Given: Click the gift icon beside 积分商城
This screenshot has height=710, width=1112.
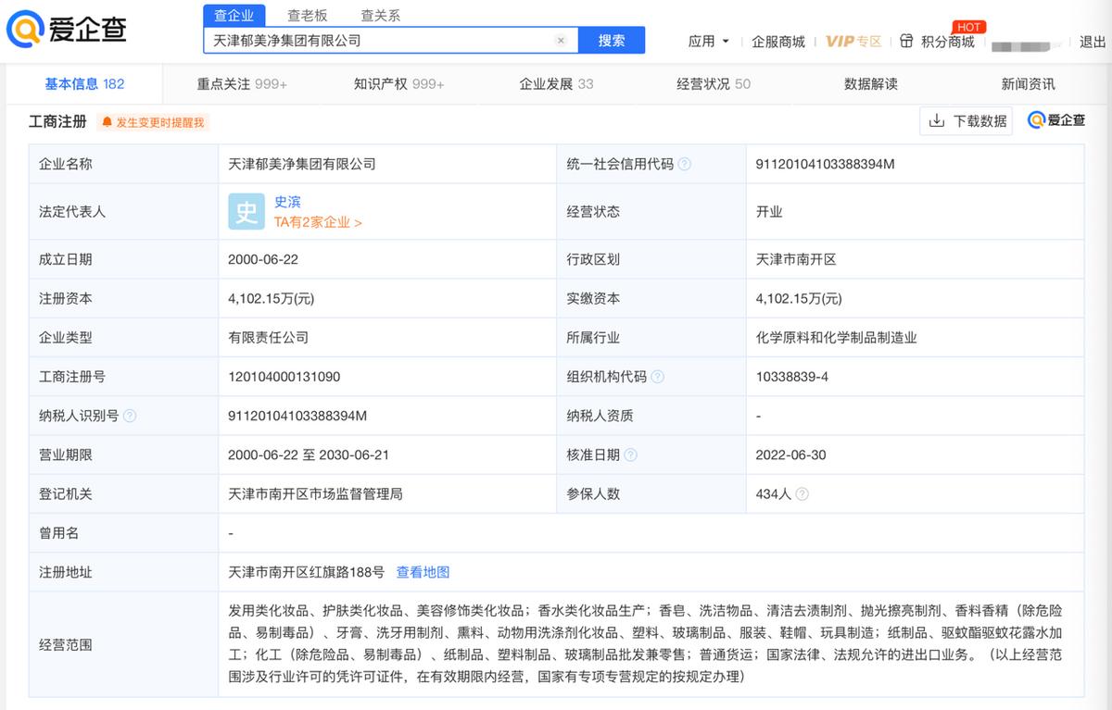Looking at the screenshot, I should tap(906, 41).
